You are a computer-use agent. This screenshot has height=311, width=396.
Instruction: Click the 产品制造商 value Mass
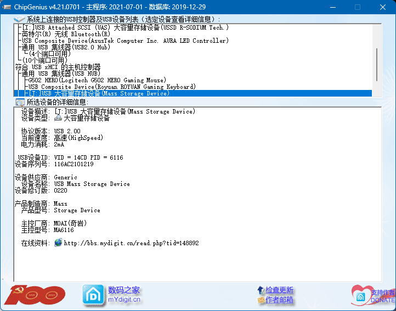pos(60,203)
